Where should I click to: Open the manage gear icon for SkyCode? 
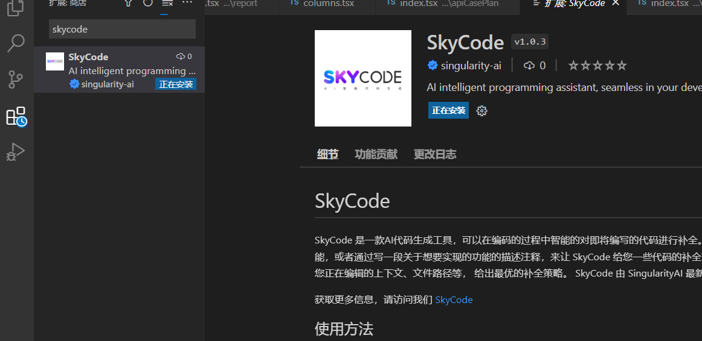[481, 111]
